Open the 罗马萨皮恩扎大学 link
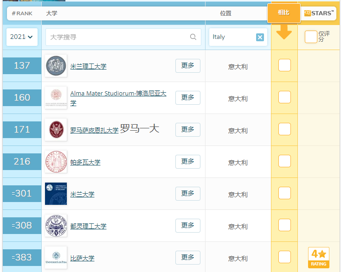 (x=94, y=130)
